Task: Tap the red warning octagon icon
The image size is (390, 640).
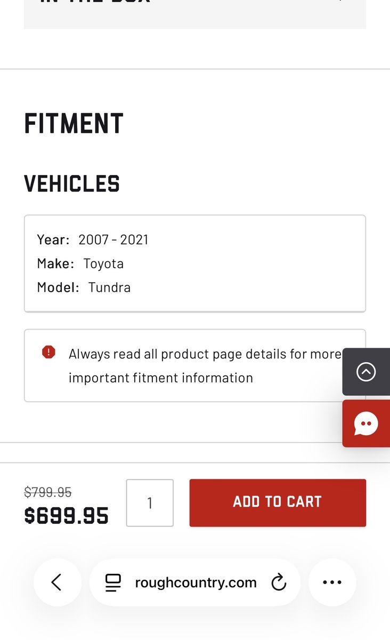Action: click(x=48, y=352)
